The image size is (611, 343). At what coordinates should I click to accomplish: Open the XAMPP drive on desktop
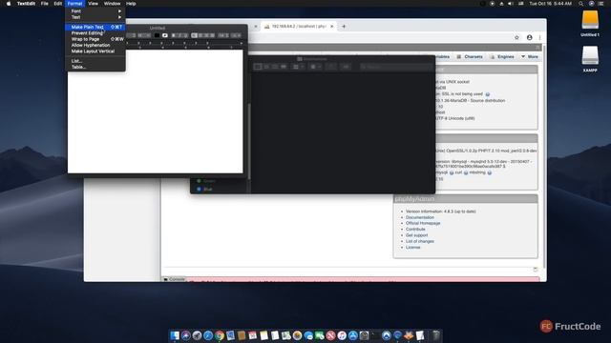point(590,59)
